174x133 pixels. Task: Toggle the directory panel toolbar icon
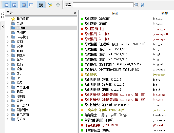pos(7,5)
